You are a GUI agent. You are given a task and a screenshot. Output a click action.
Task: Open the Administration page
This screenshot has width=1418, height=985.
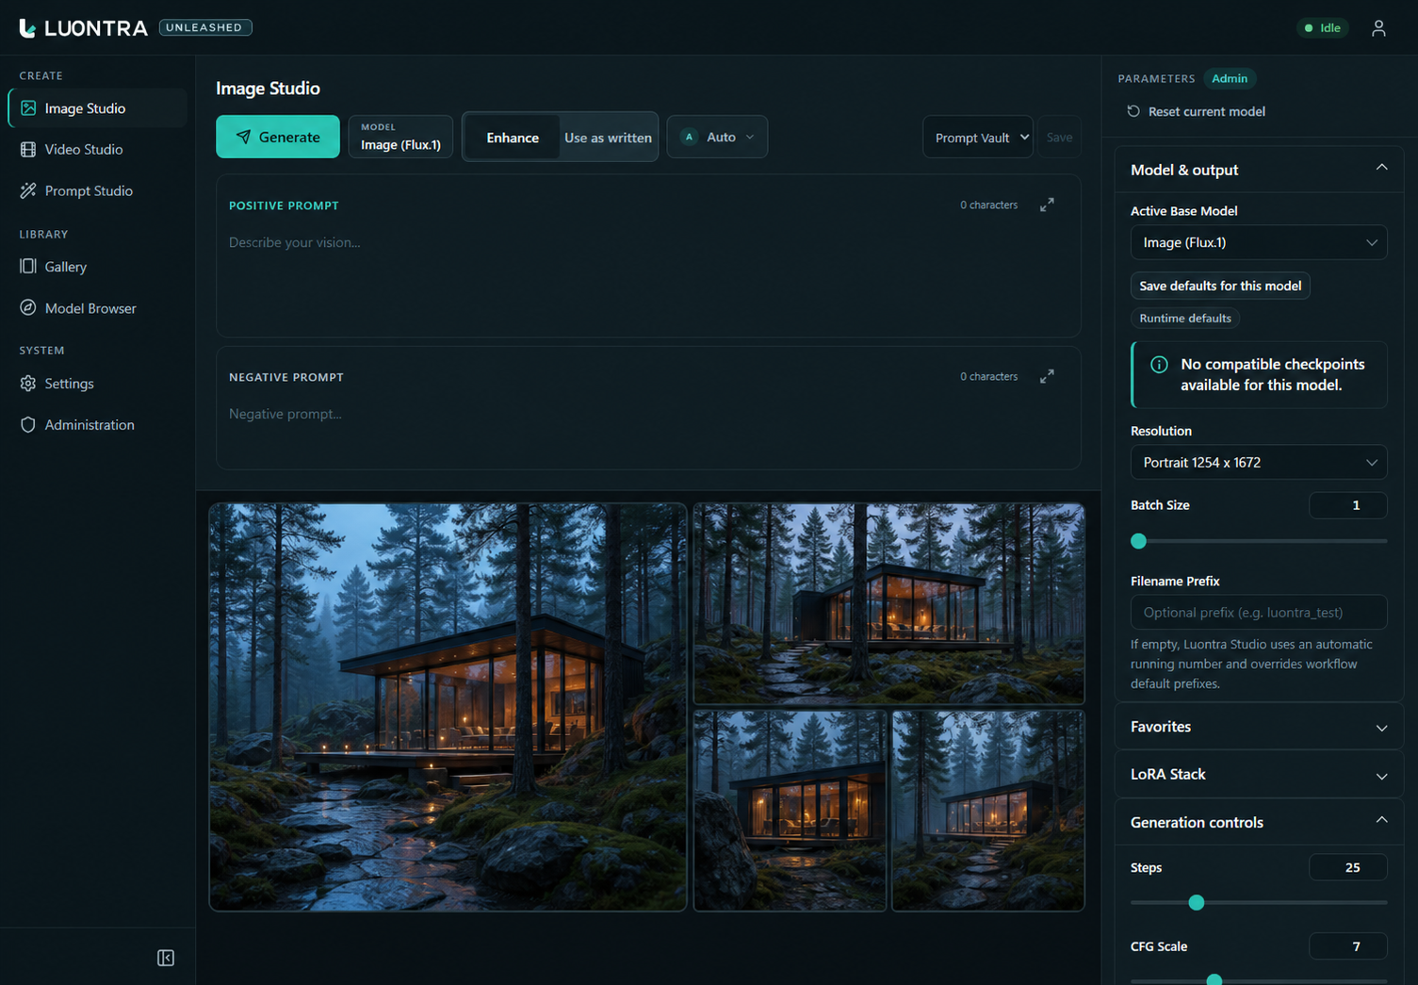click(97, 424)
